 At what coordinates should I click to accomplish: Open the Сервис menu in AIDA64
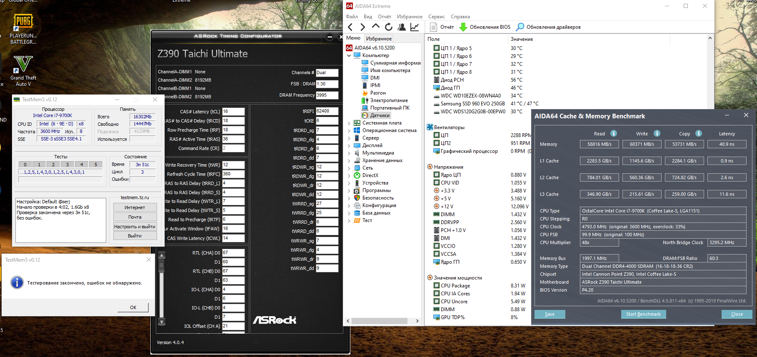point(437,17)
